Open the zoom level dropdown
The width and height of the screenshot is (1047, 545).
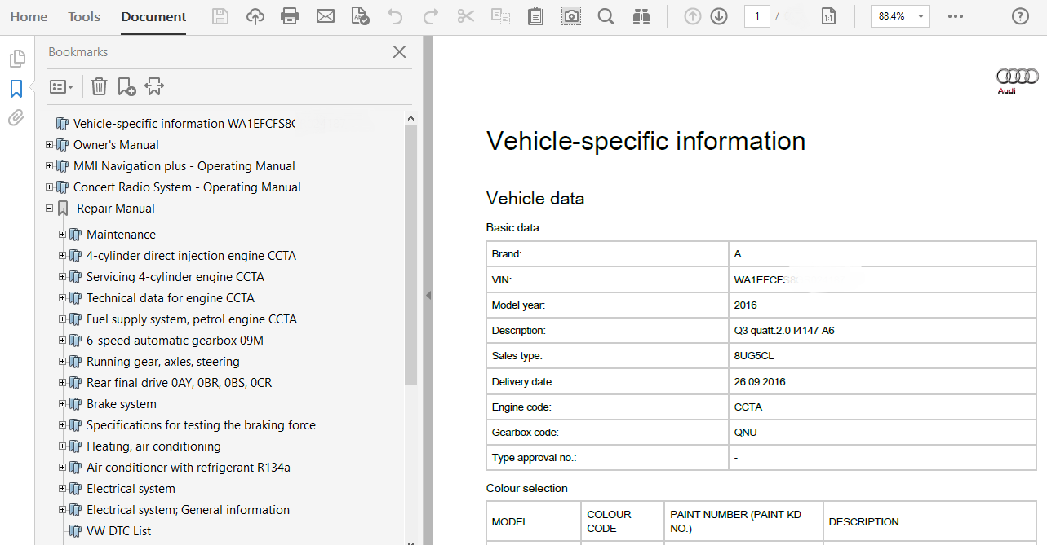921,16
